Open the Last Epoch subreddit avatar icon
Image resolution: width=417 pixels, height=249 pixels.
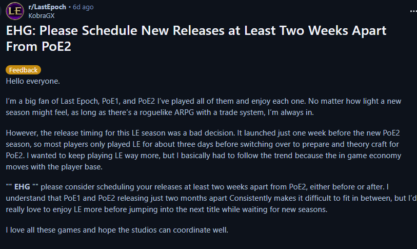point(15,11)
